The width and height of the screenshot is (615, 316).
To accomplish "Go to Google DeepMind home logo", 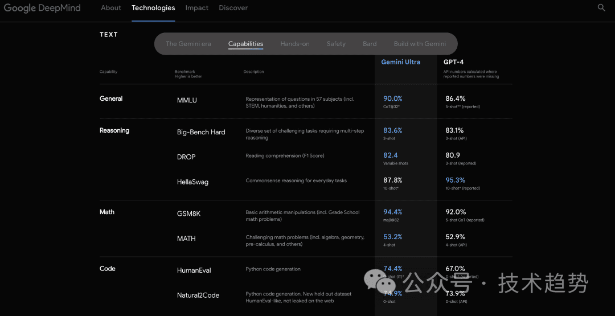I will (x=42, y=8).
